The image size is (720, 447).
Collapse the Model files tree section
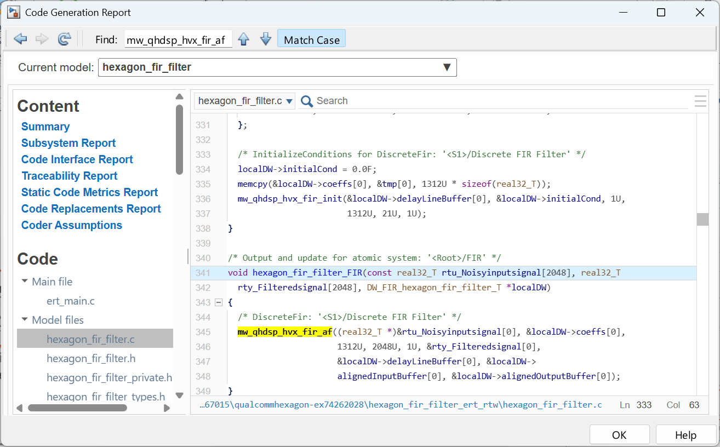point(25,319)
